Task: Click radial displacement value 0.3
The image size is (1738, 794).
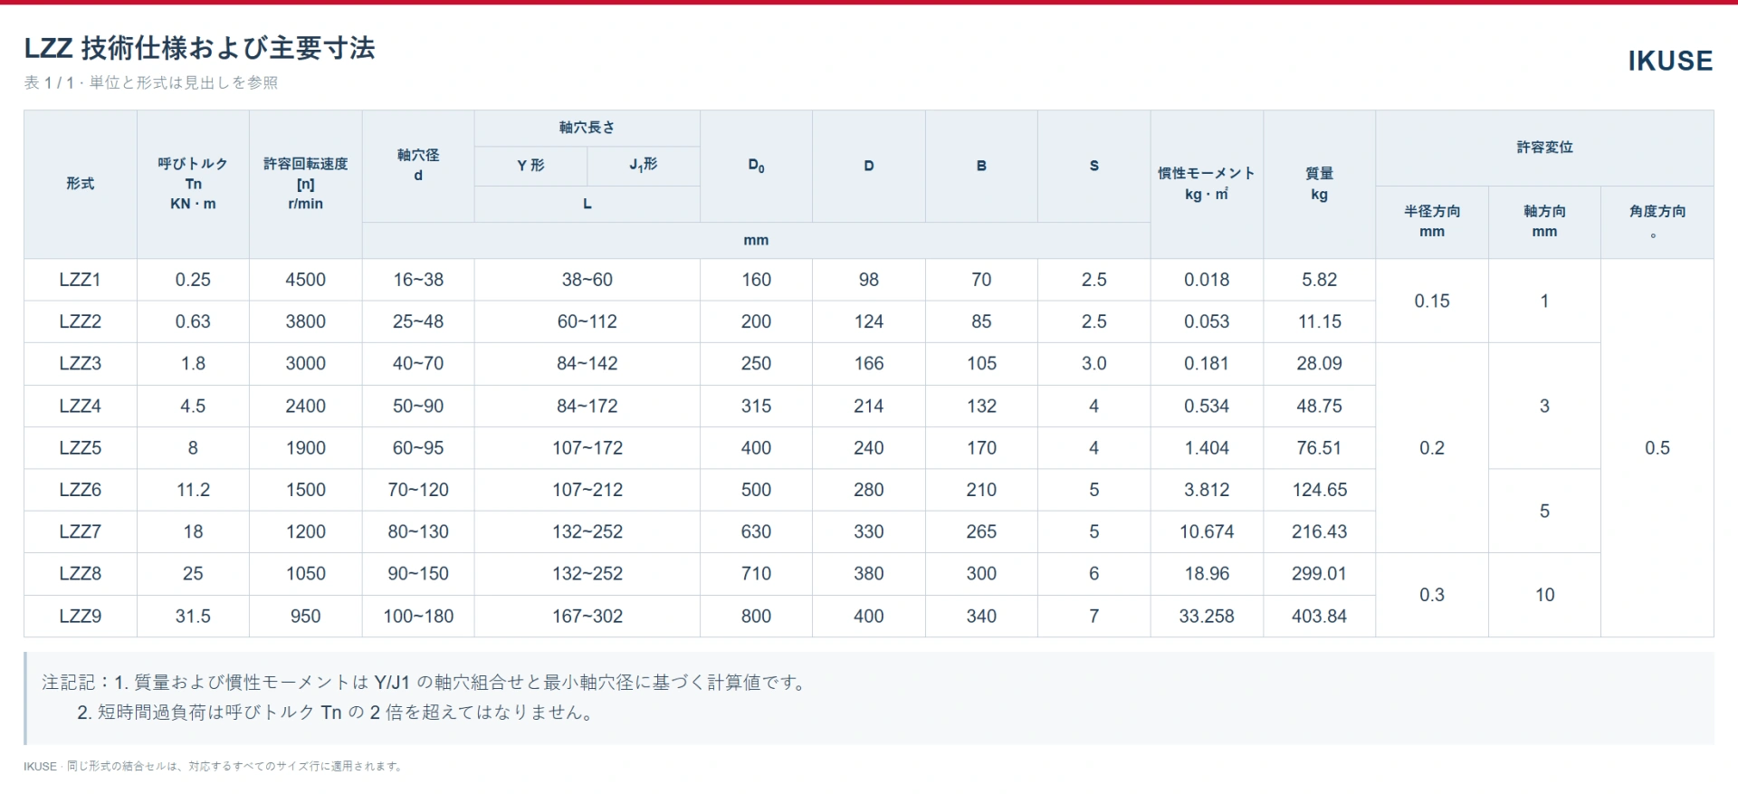Action: pos(1432,596)
